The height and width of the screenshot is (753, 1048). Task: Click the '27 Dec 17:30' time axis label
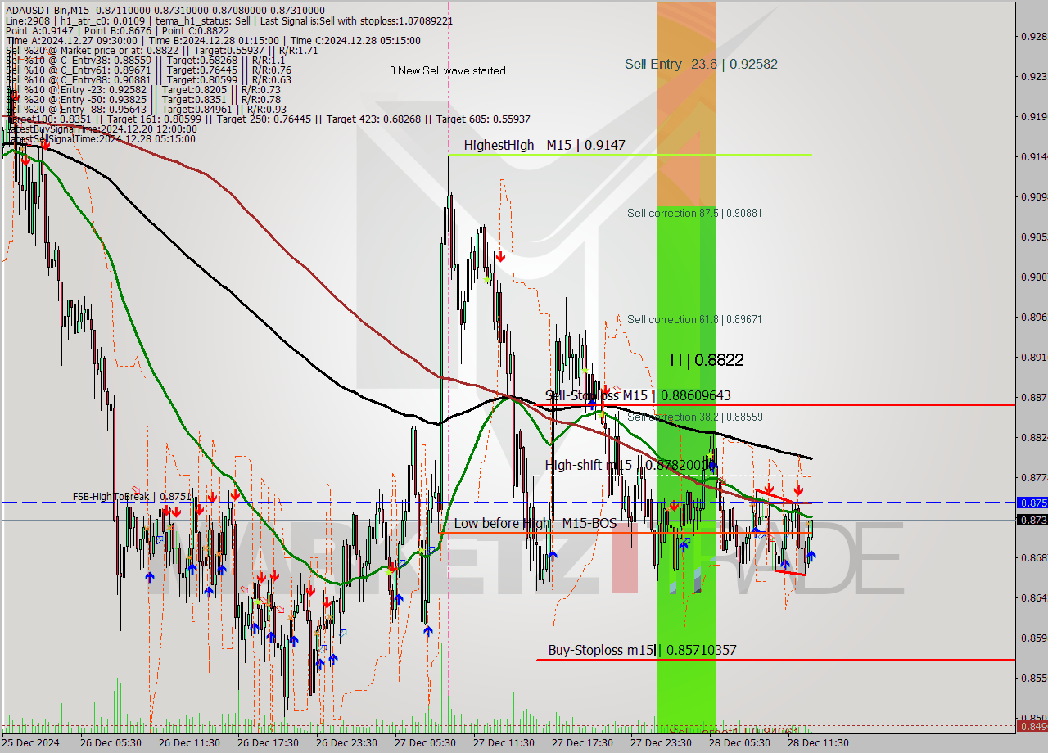coord(583,743)
